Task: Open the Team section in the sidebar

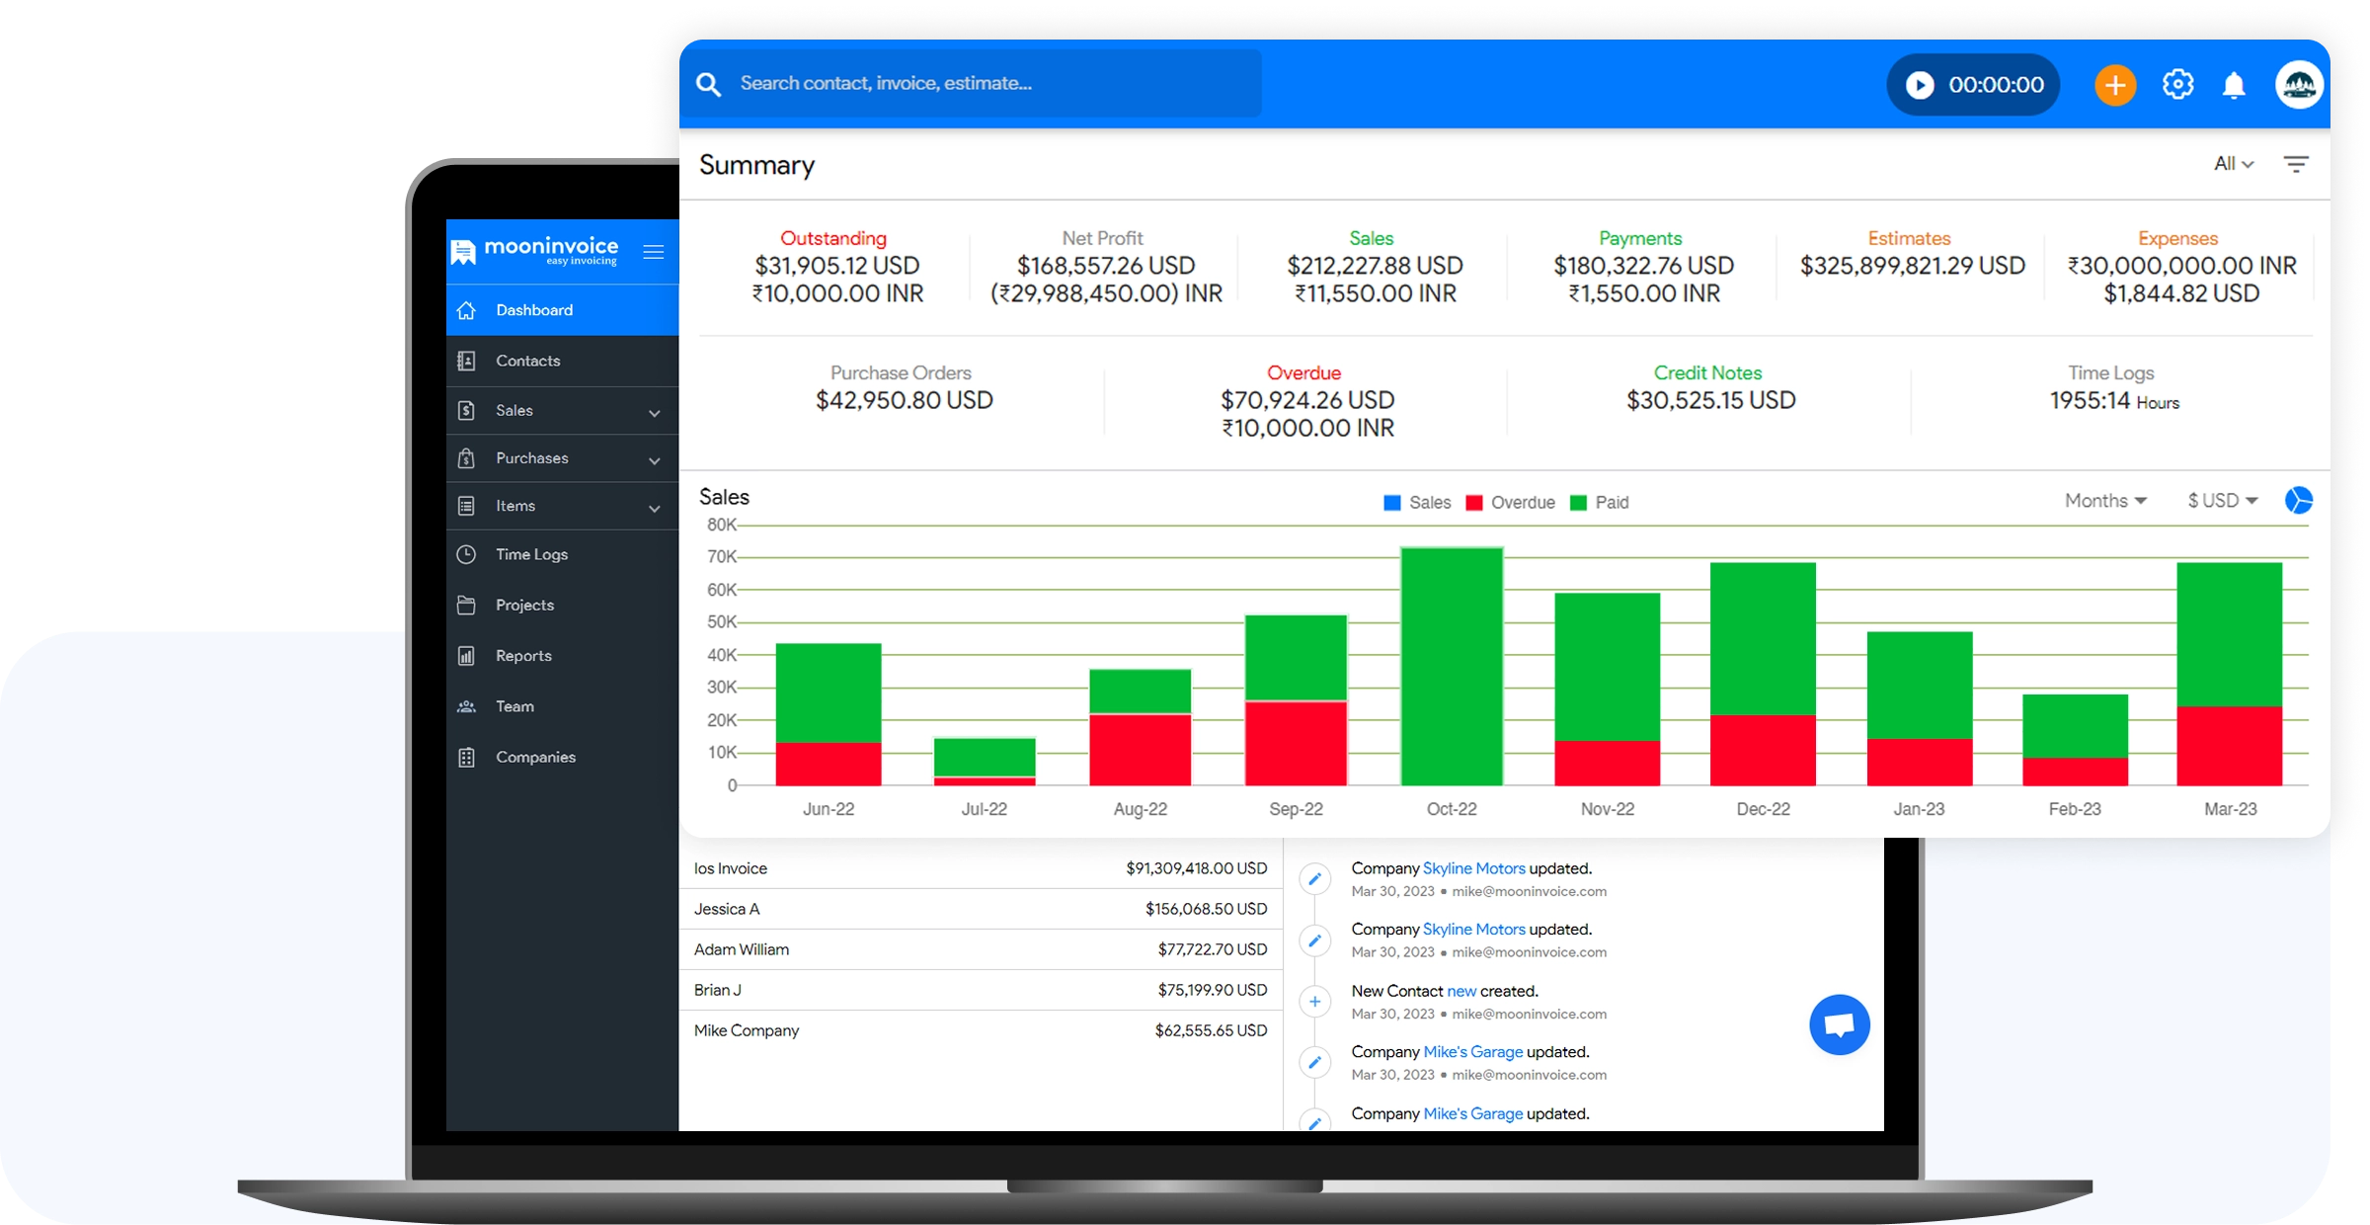Action: 515,705
